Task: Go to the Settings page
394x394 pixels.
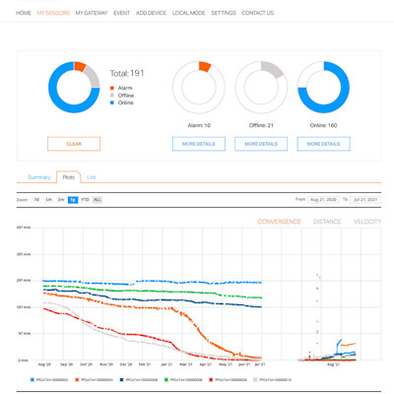Action: click(x=224, y=13)
